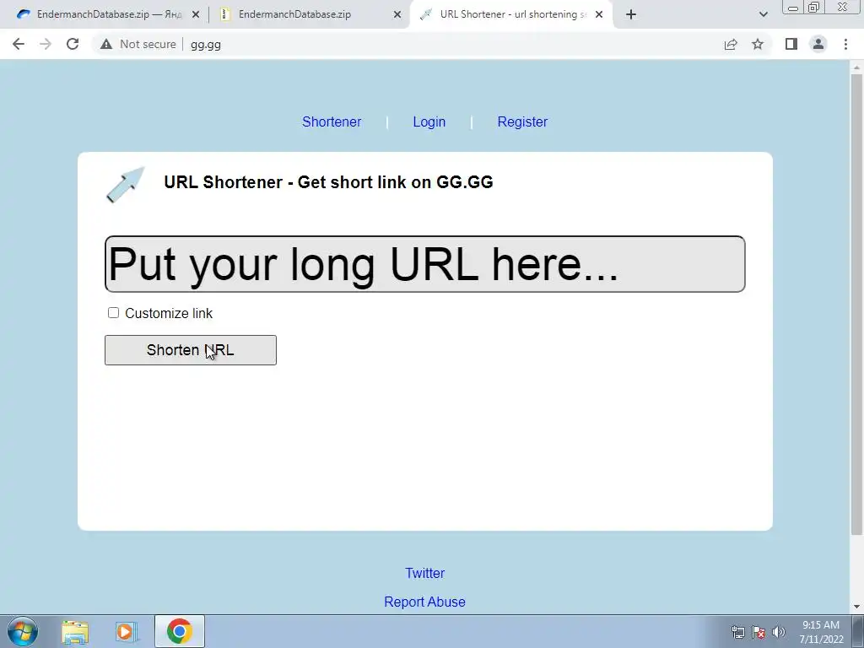Viewport: 864px width, 648px height.
Task: Launch Windows Media Player from taskbar
Action: point(127,631)
